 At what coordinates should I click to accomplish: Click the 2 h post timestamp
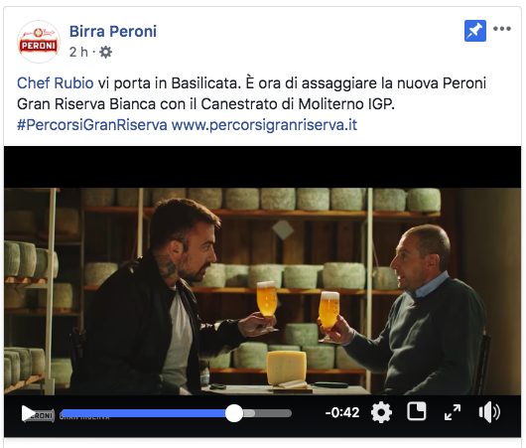[78, 52]
